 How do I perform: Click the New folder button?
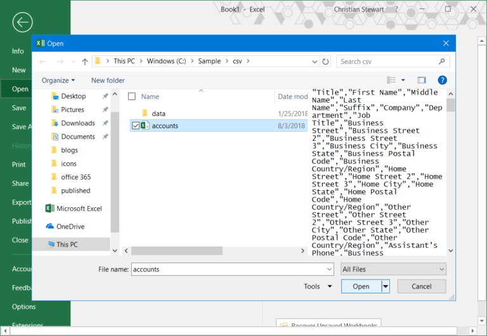(108, 81)
